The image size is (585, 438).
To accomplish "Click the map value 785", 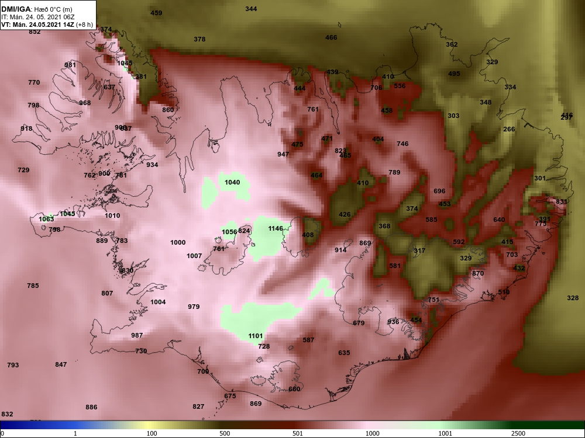I will click(x=33, y=286).
